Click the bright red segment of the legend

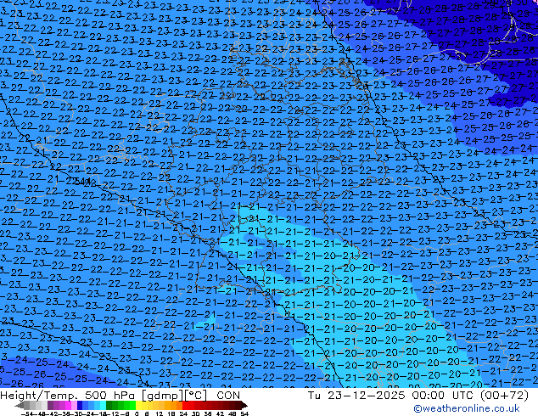185,405
